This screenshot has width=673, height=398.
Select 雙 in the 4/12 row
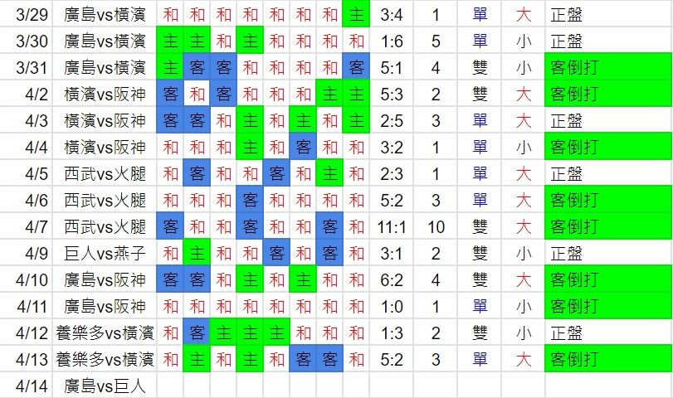tap(480, 333)
